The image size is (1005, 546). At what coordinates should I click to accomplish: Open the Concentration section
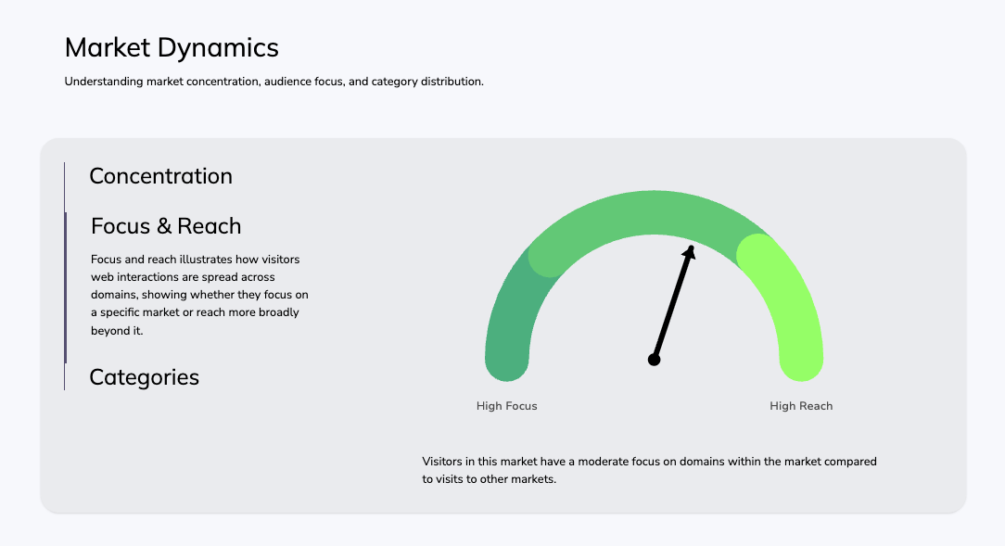click(x=160, y=176)
